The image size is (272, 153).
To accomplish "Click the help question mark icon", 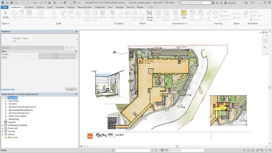I will tap(252, 3).
